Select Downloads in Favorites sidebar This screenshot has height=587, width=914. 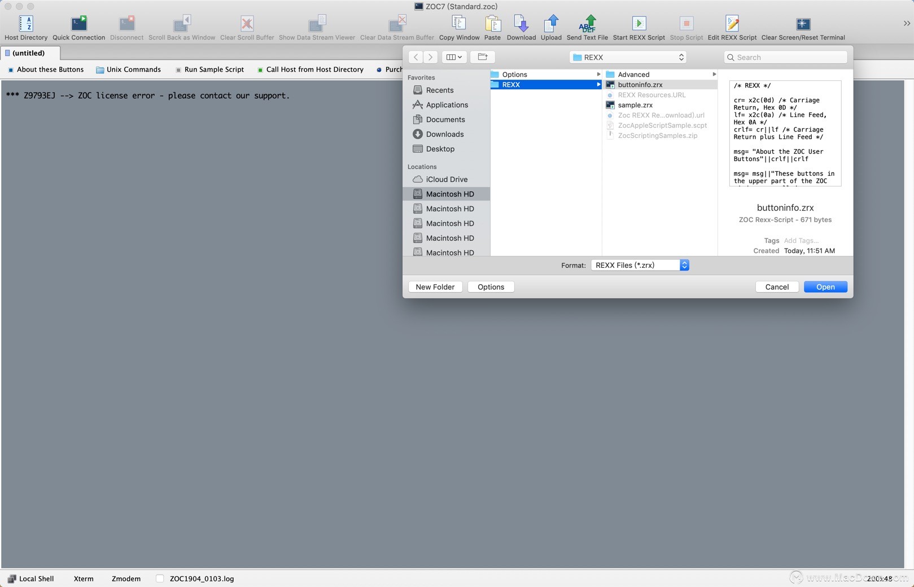[445, 134]
